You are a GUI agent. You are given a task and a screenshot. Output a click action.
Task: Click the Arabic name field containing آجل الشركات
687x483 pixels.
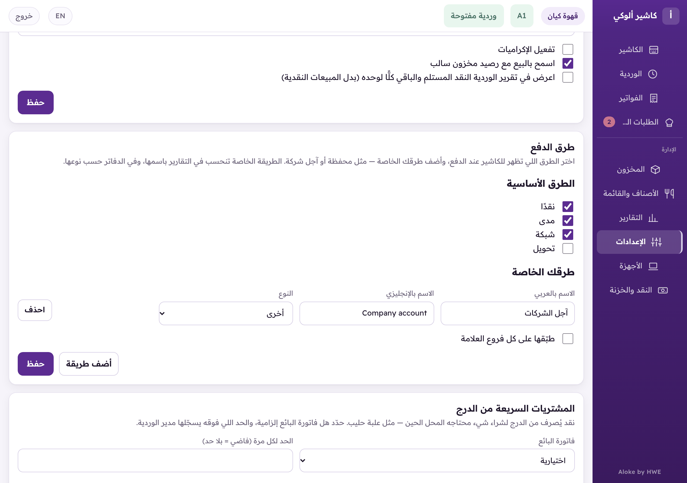point(507,313)
